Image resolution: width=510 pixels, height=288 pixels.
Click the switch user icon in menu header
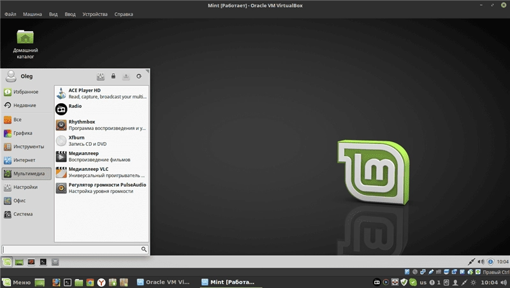point(126,76)
